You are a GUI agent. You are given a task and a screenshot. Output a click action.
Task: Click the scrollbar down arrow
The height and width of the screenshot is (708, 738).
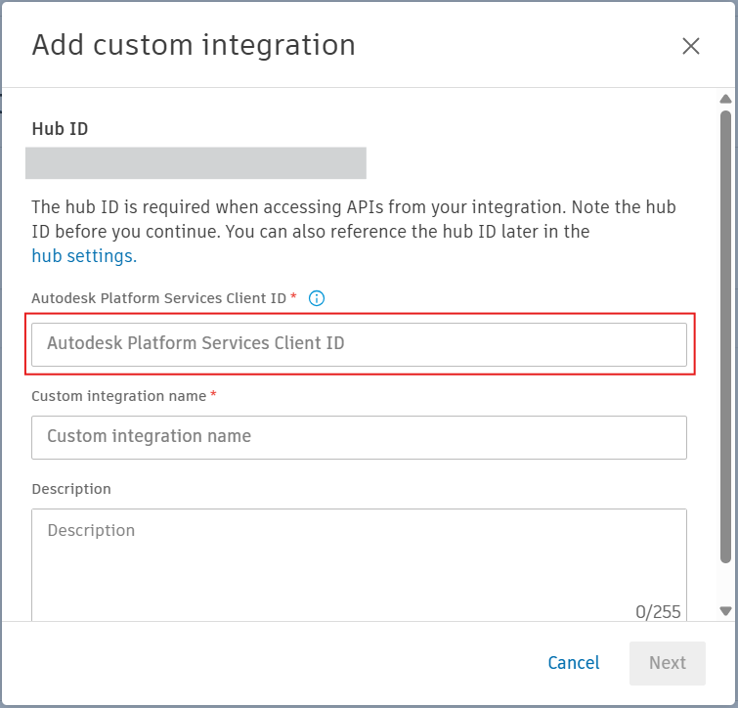point(725,611)
